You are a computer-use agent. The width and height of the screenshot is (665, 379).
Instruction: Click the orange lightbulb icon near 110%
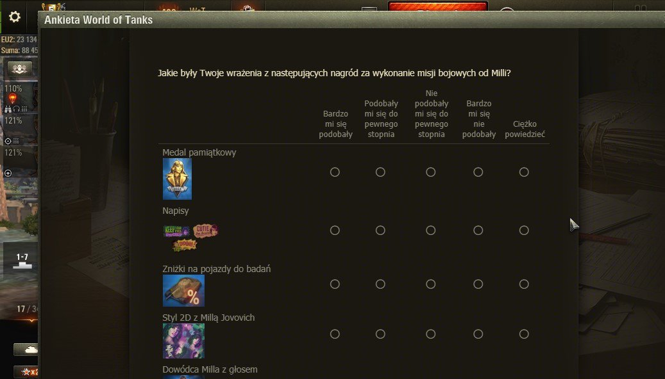[x=13, y=99]
